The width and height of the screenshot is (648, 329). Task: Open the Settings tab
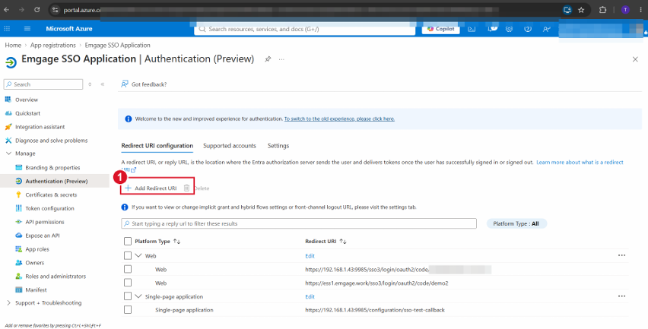point(278,146)
